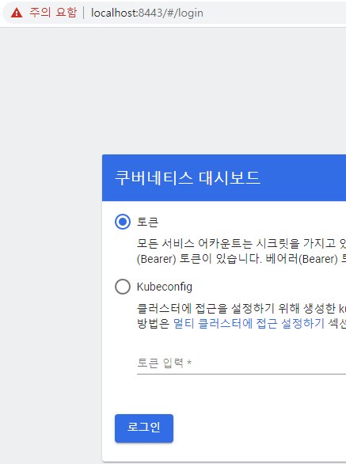This screenshot has height=464, width=346.
Task: Click the red warning triangle icon
Action: point(17,13)
